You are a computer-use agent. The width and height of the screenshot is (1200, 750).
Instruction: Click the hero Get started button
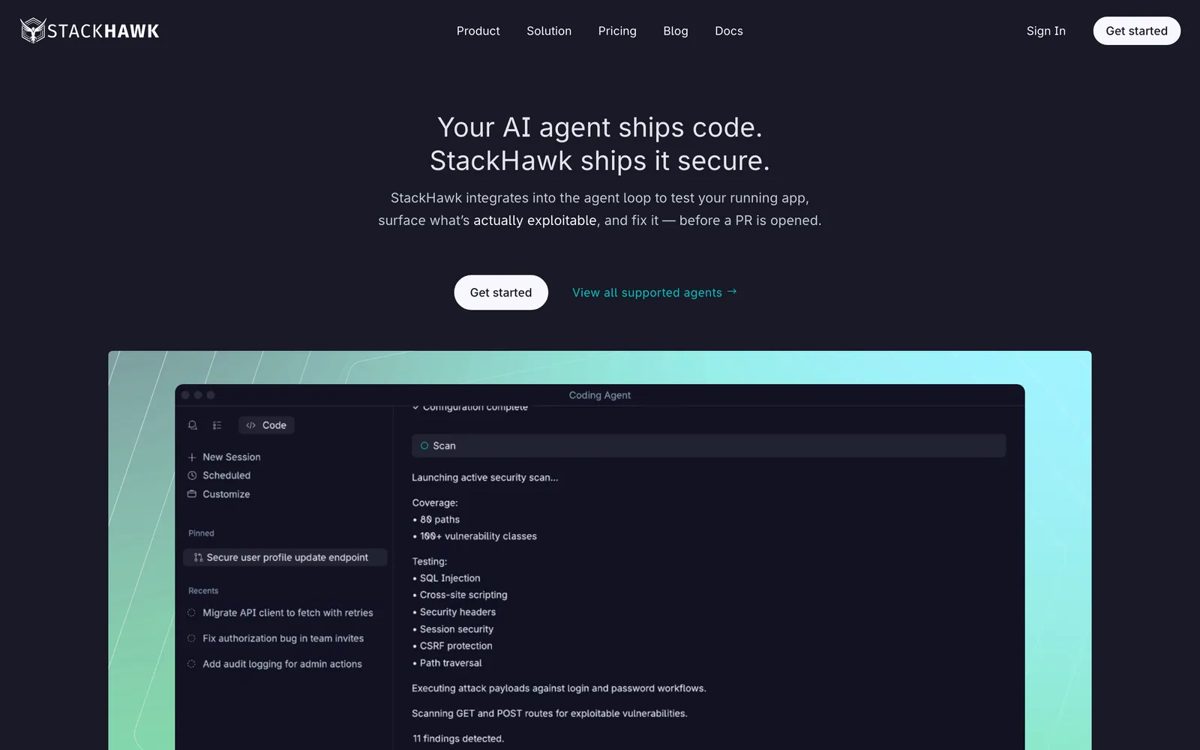click(501, 292)
